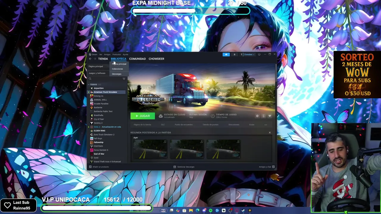Open Punto de encuentro link

184,125
